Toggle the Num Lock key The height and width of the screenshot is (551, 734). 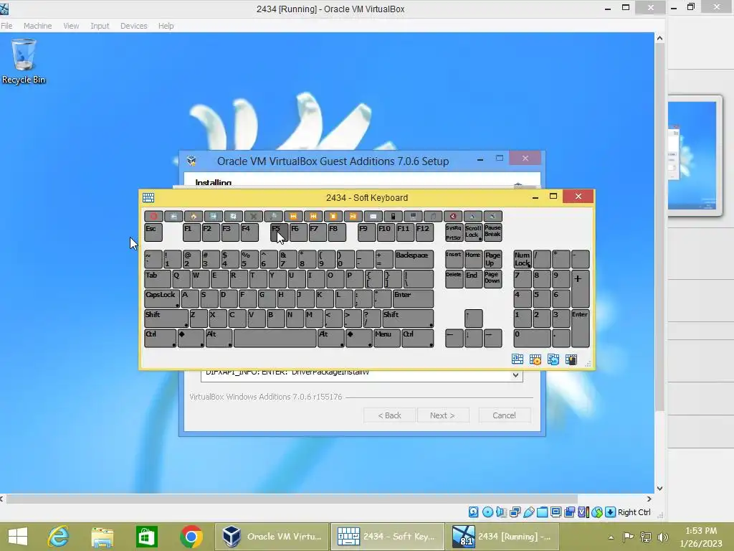coord(523,259)
